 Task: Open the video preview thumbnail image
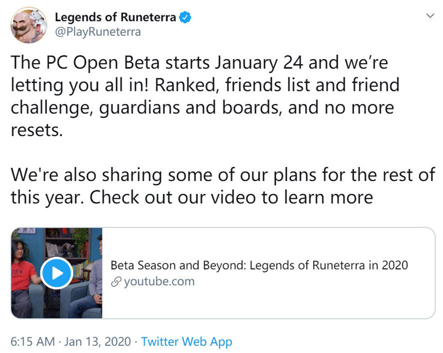57,273
